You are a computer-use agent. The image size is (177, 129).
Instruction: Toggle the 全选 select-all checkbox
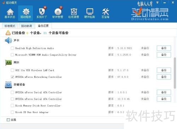click(x=8, y=120)
